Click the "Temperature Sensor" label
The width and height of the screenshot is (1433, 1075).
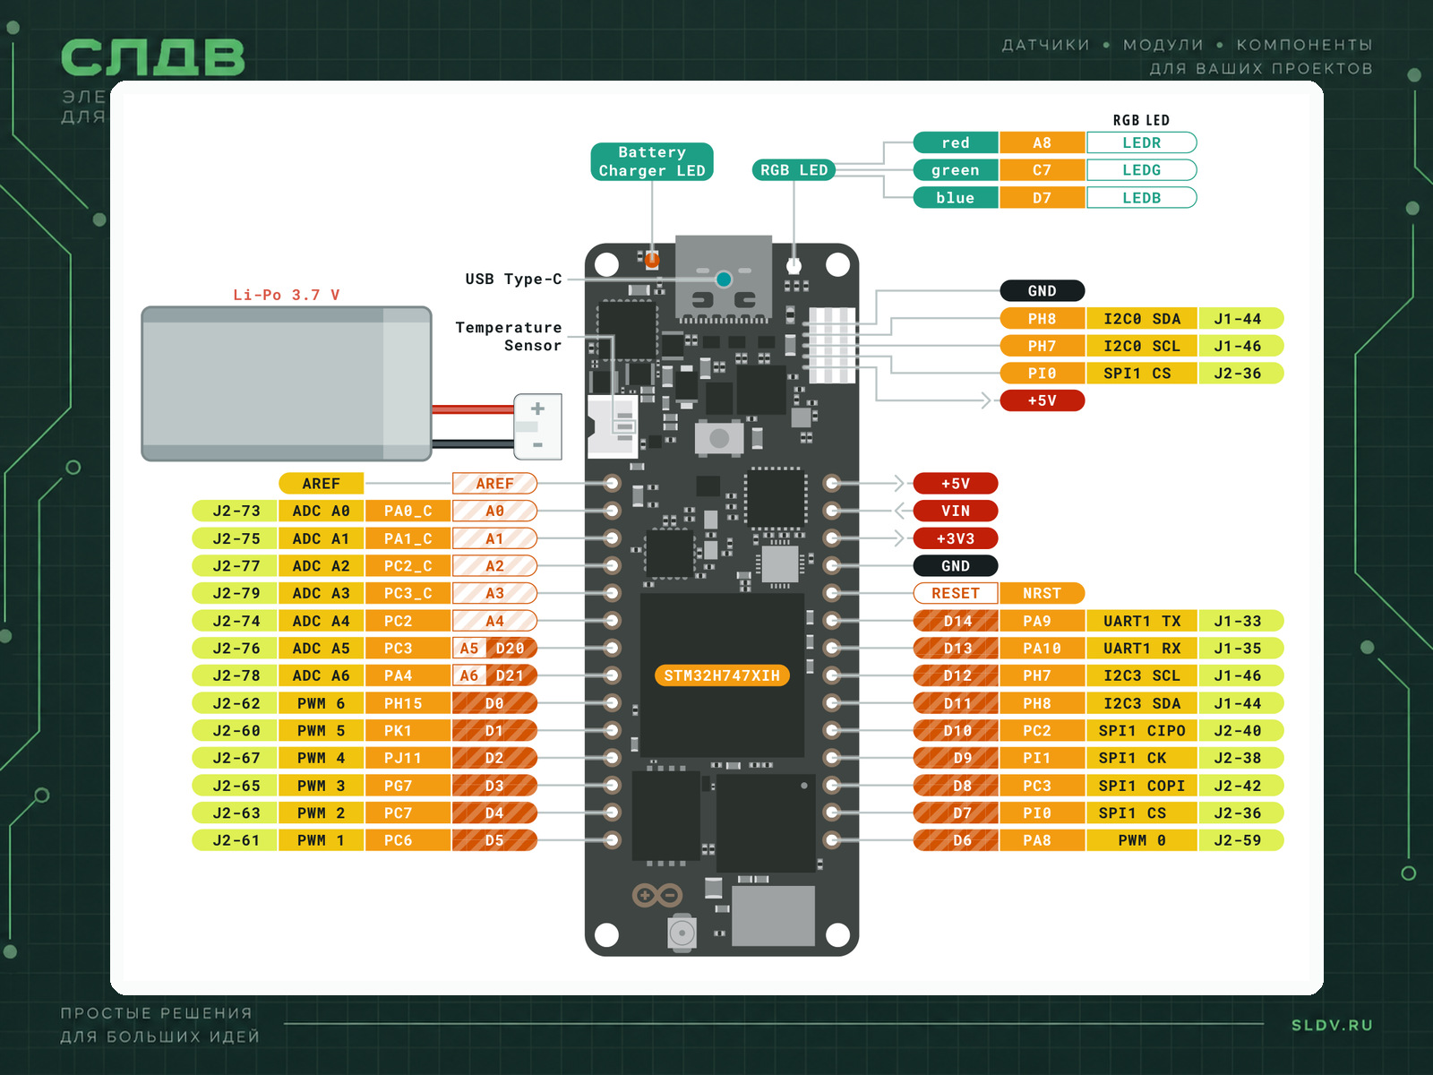(x=509, y=337)
